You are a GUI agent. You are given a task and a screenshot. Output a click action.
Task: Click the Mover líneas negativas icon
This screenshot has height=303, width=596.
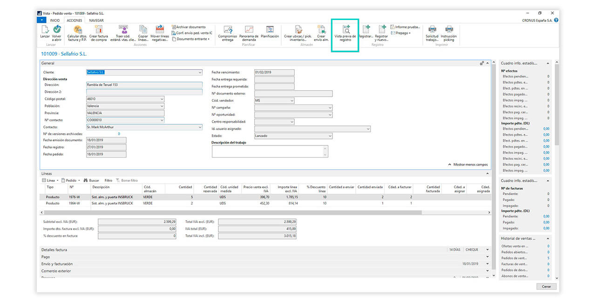tap(160, 30)
